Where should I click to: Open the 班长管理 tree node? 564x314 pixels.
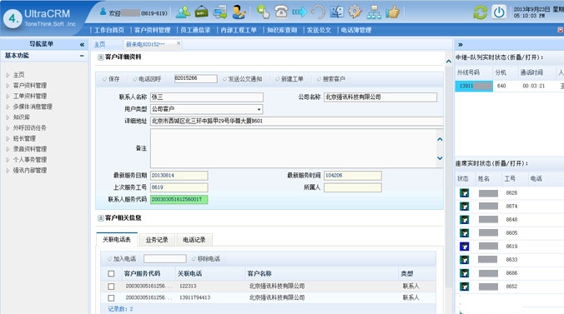click(x=24, y=138)
